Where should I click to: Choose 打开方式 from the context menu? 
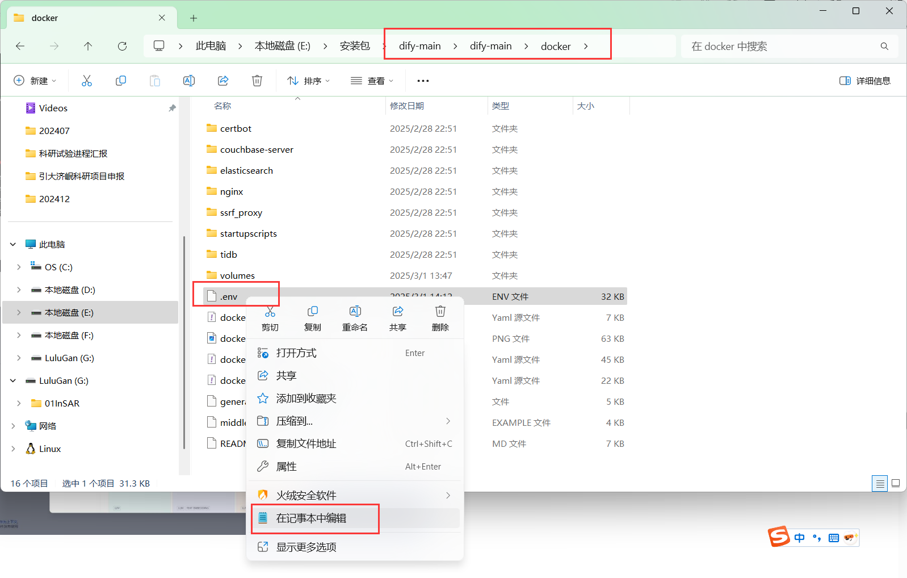(x=355, y=353)
